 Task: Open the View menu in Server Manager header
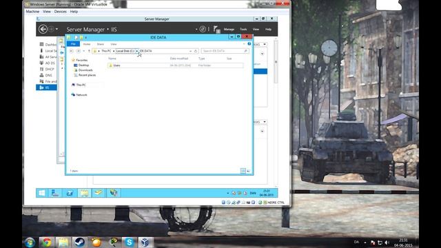[256, 29]
